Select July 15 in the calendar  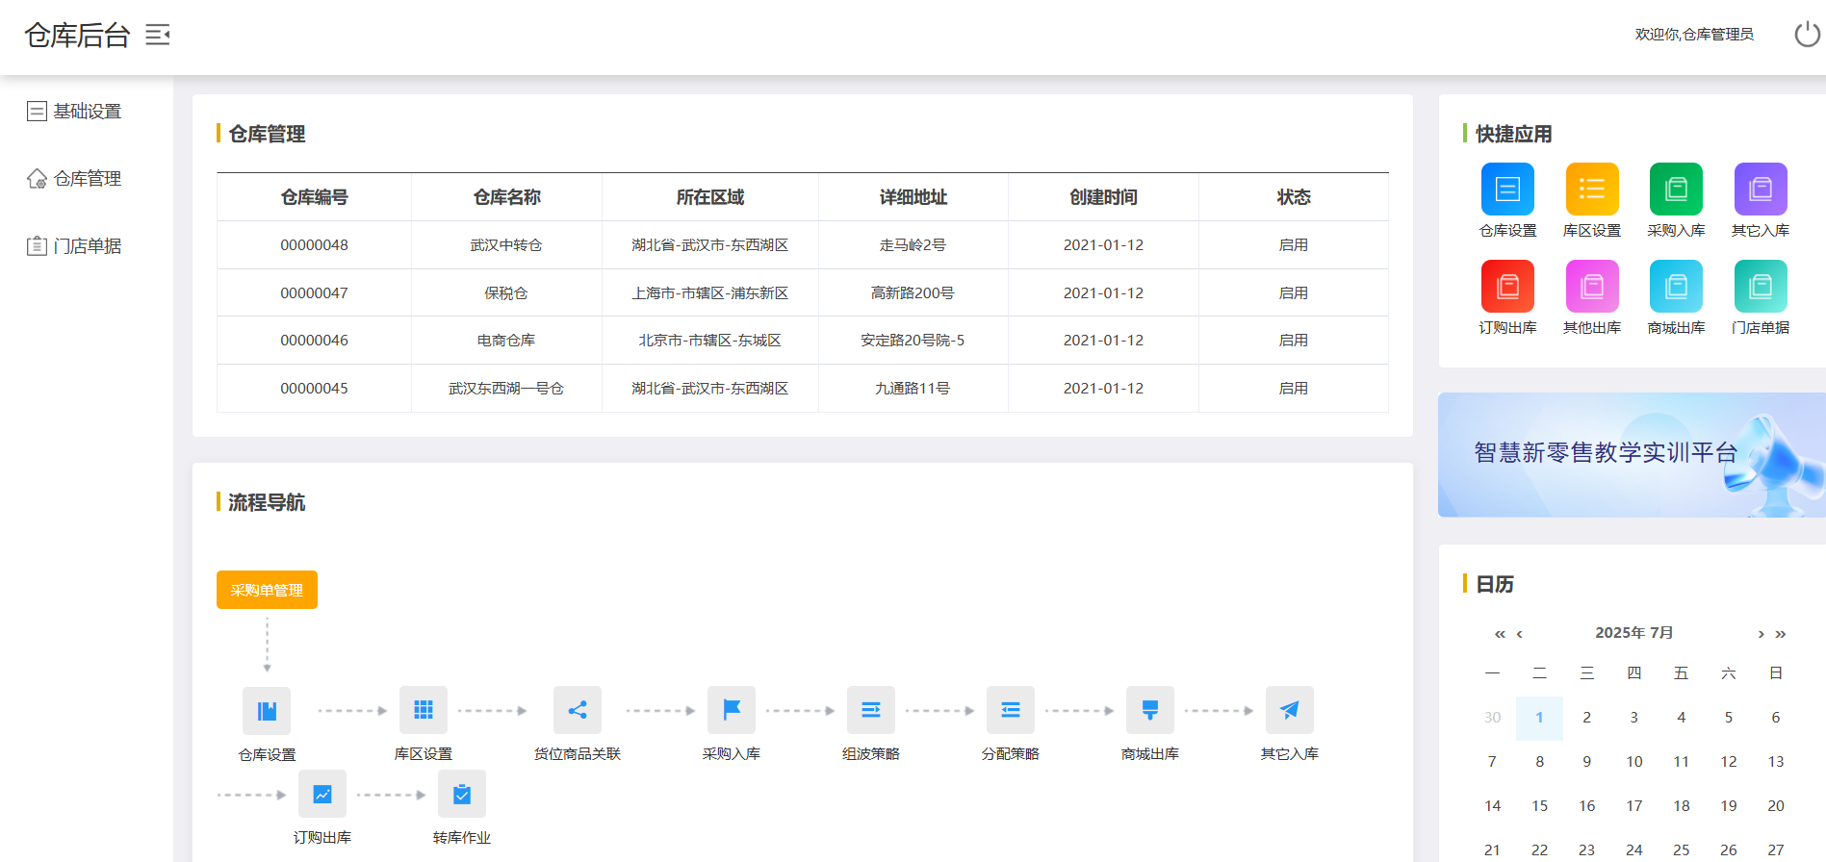(1539, 806)
